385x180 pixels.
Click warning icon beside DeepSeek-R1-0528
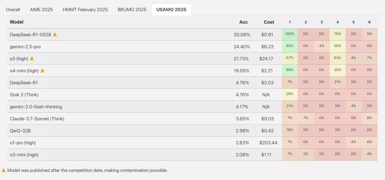55,35
